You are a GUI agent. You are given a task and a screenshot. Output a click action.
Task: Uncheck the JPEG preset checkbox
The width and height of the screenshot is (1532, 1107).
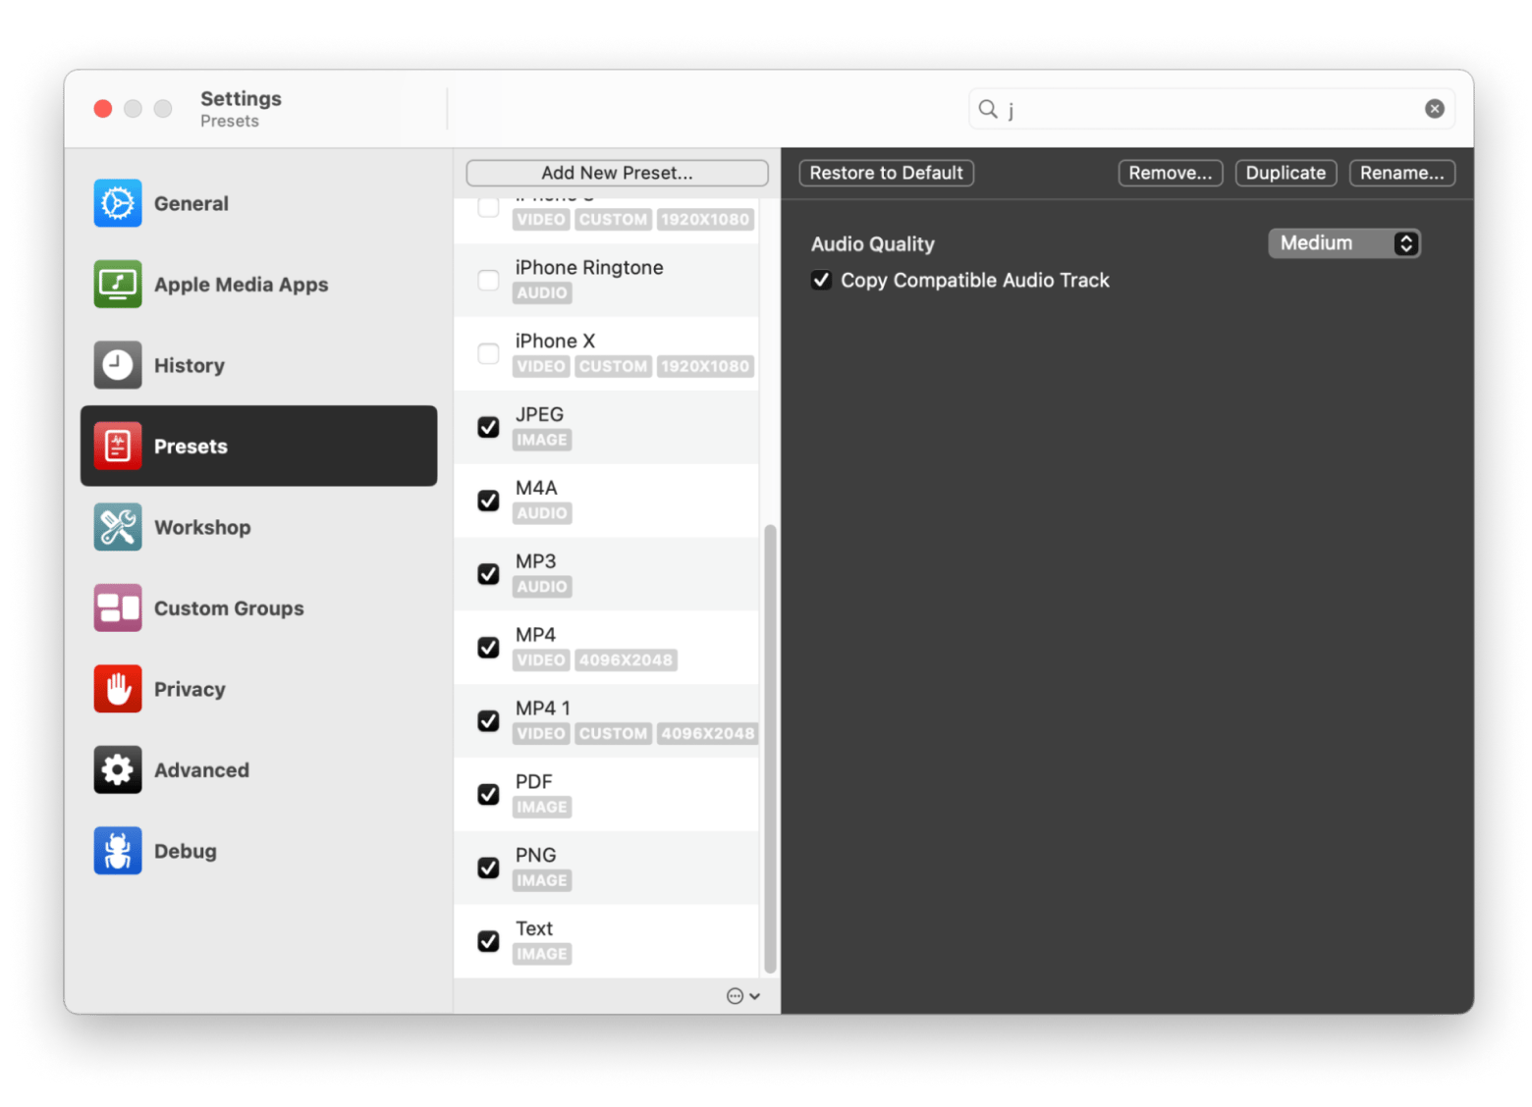(488, 427)
